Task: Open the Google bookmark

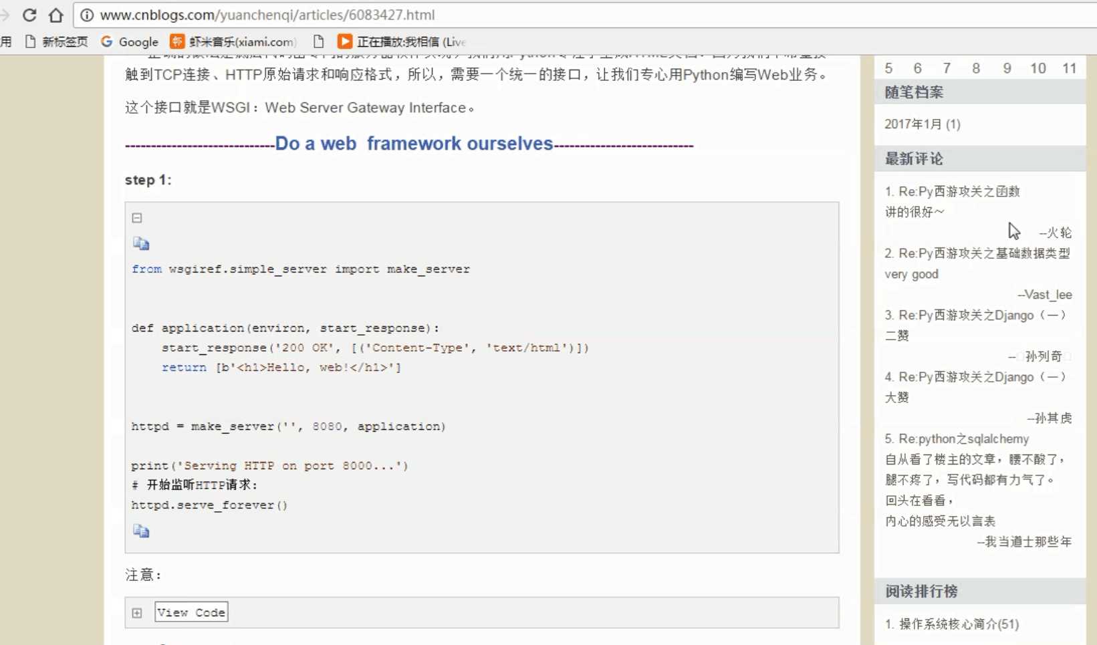Action: point(130,41)
